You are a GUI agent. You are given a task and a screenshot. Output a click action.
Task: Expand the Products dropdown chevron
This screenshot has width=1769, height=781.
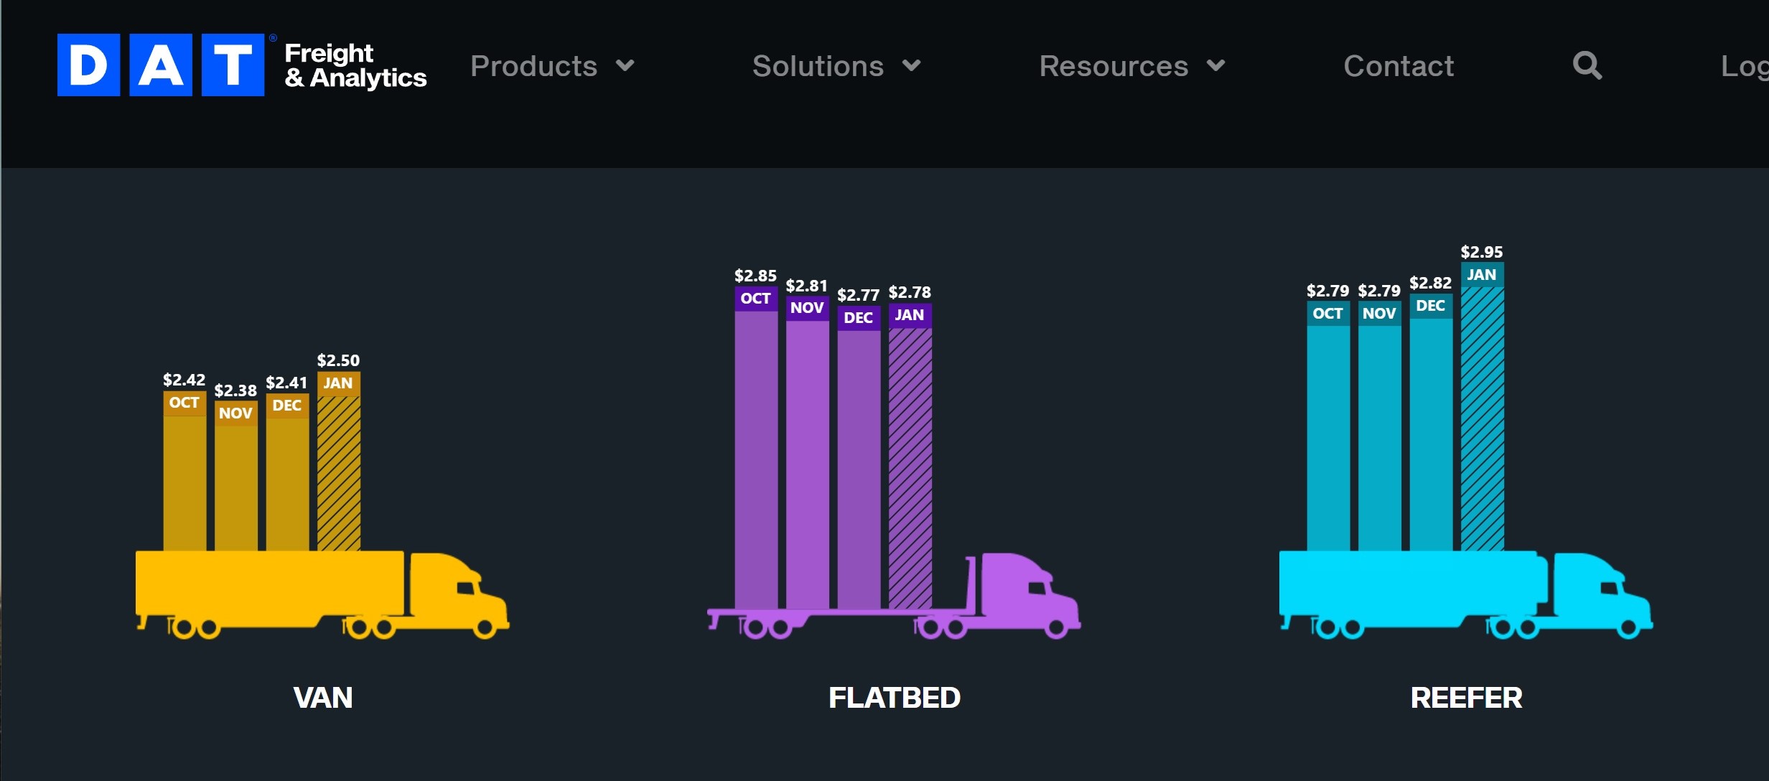coord(625,65)
